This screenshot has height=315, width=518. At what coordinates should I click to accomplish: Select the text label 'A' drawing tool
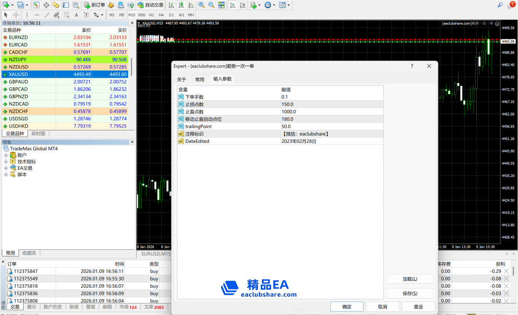coord(76,15)
